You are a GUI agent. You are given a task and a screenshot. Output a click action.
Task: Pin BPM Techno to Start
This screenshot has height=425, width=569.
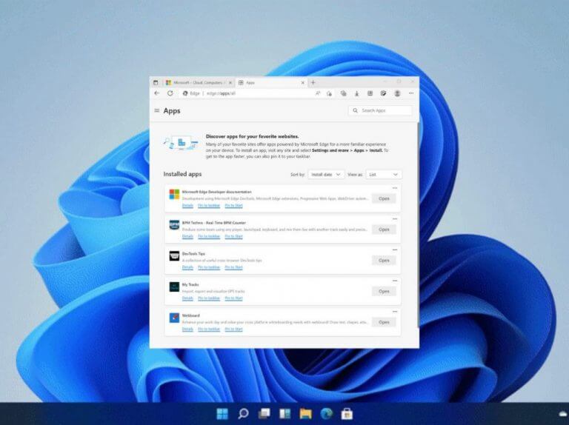[x=233, y=236]
